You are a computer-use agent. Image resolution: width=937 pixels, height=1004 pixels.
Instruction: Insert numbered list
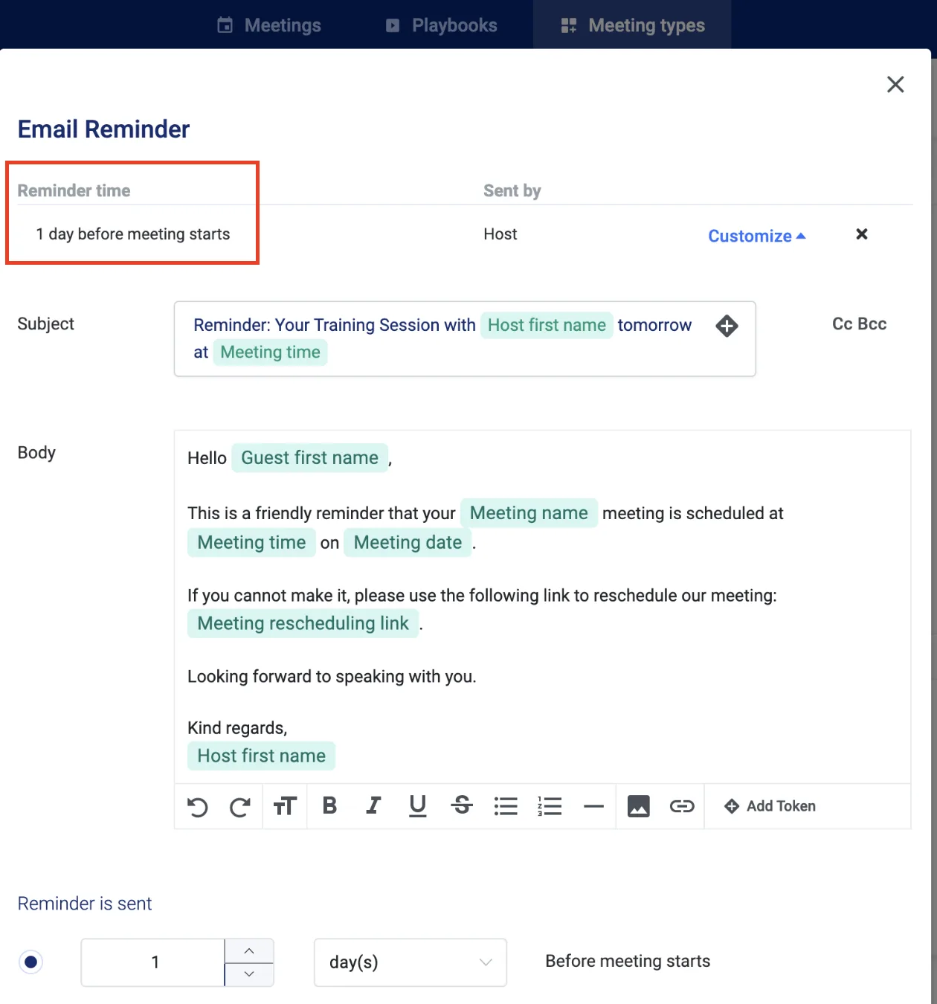[x=550, y=806]
